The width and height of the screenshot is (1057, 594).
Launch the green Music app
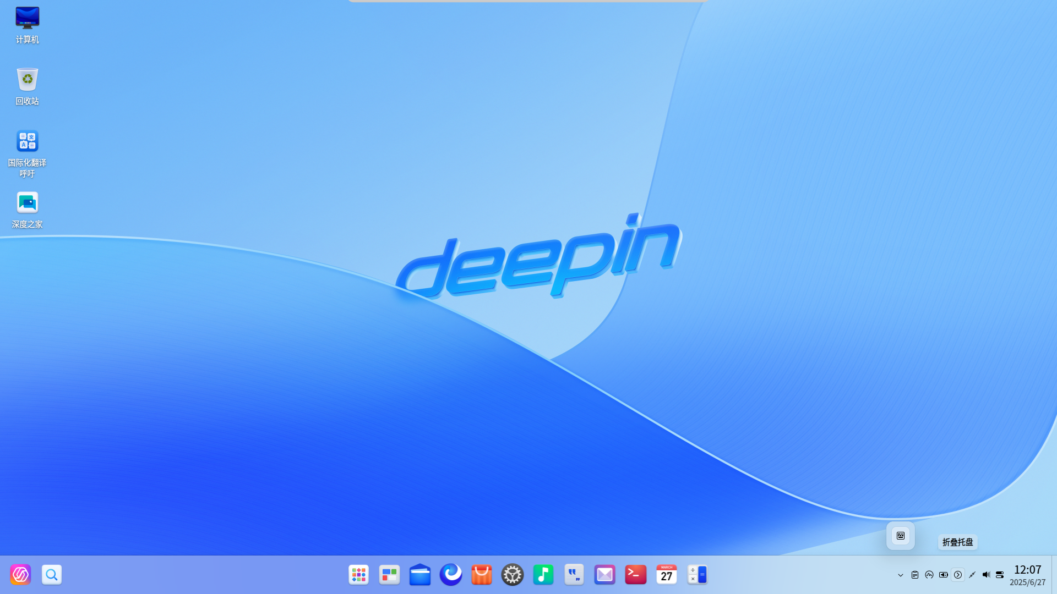tap(543, 575)
